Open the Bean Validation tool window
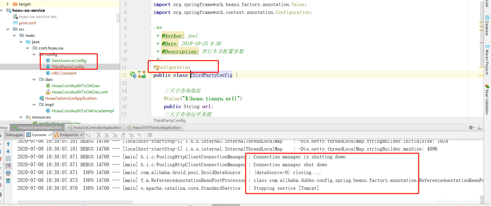This screenshot has width=491, height=206. 487,99
